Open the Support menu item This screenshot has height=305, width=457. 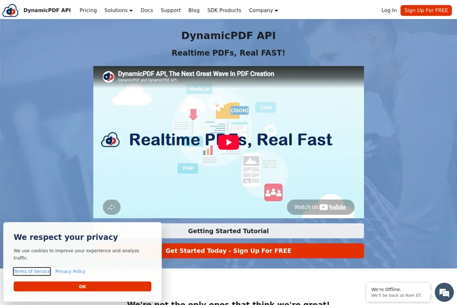point(170,10)
